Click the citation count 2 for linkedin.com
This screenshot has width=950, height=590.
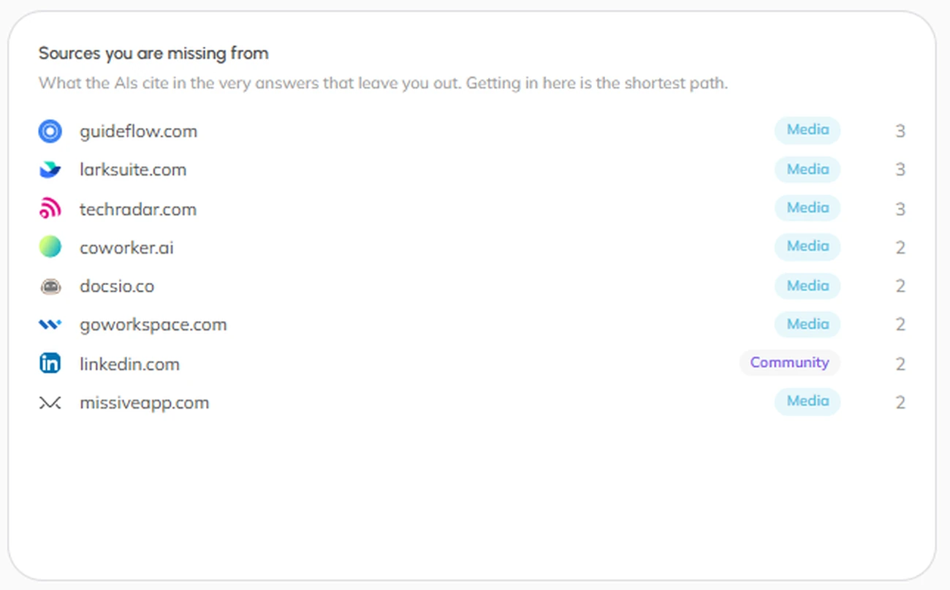tap(900, 364)
